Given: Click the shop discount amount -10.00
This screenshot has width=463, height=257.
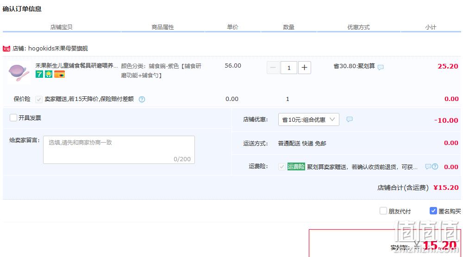Looking at the screenshot, I should (446, 120).
